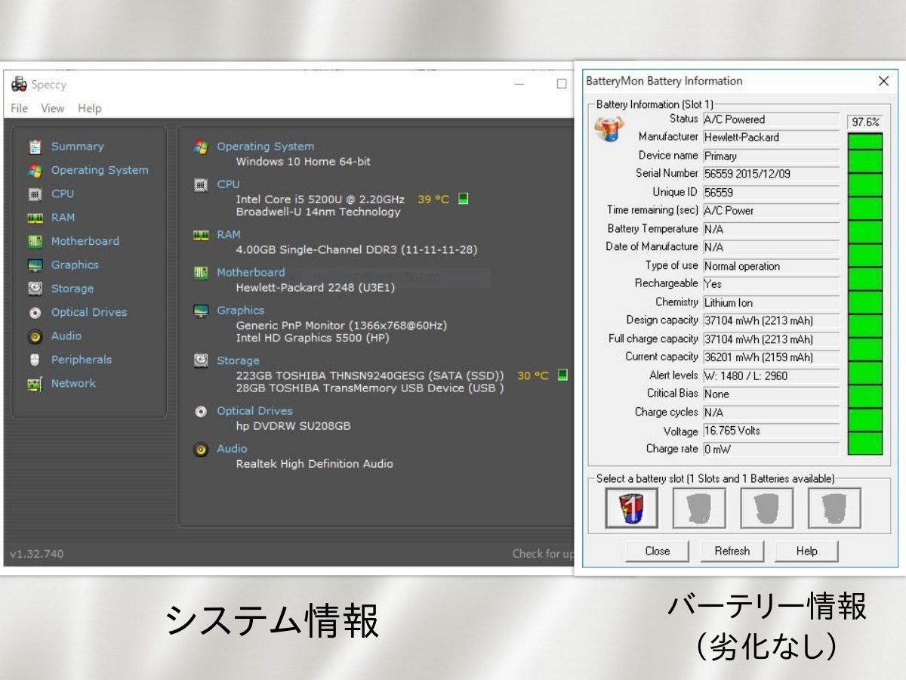
Task: Minimize the Speccy window
Action: (x=519, y=84)
